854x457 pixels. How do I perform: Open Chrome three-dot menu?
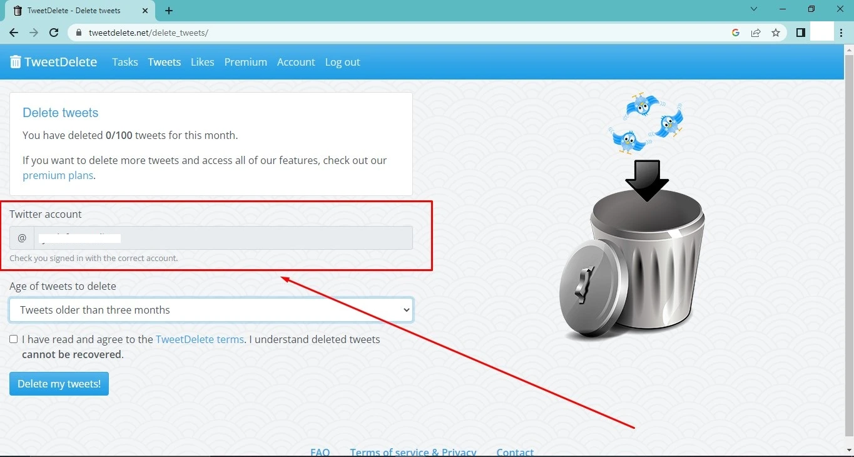pos(842,33)
